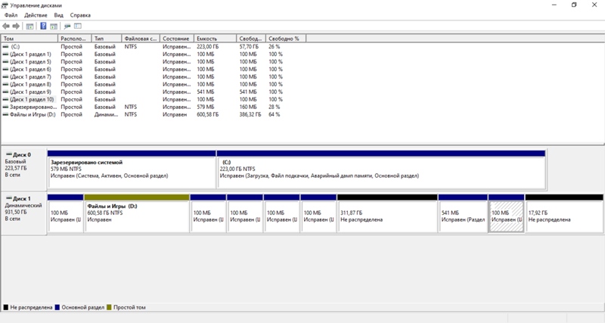
Task: Open the Вид menu
Action: tap(58, 15)
